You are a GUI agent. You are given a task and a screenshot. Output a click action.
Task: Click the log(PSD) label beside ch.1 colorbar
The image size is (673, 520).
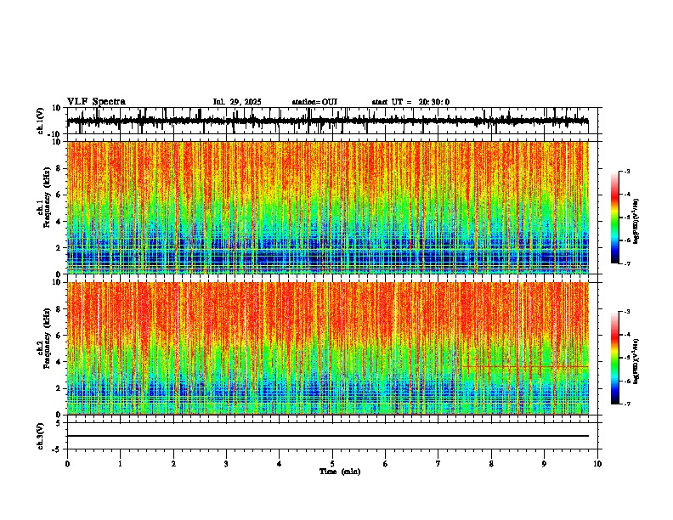click(x=636, y=222)
